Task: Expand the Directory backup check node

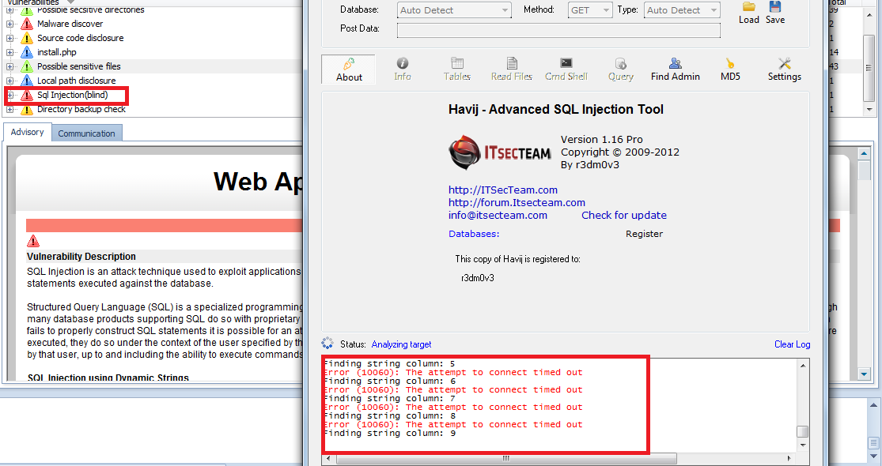Action: 10,110
